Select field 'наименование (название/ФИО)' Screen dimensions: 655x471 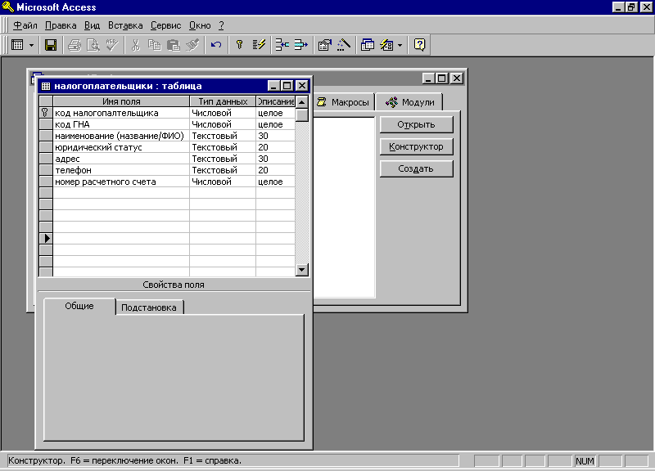click(120, 136)
